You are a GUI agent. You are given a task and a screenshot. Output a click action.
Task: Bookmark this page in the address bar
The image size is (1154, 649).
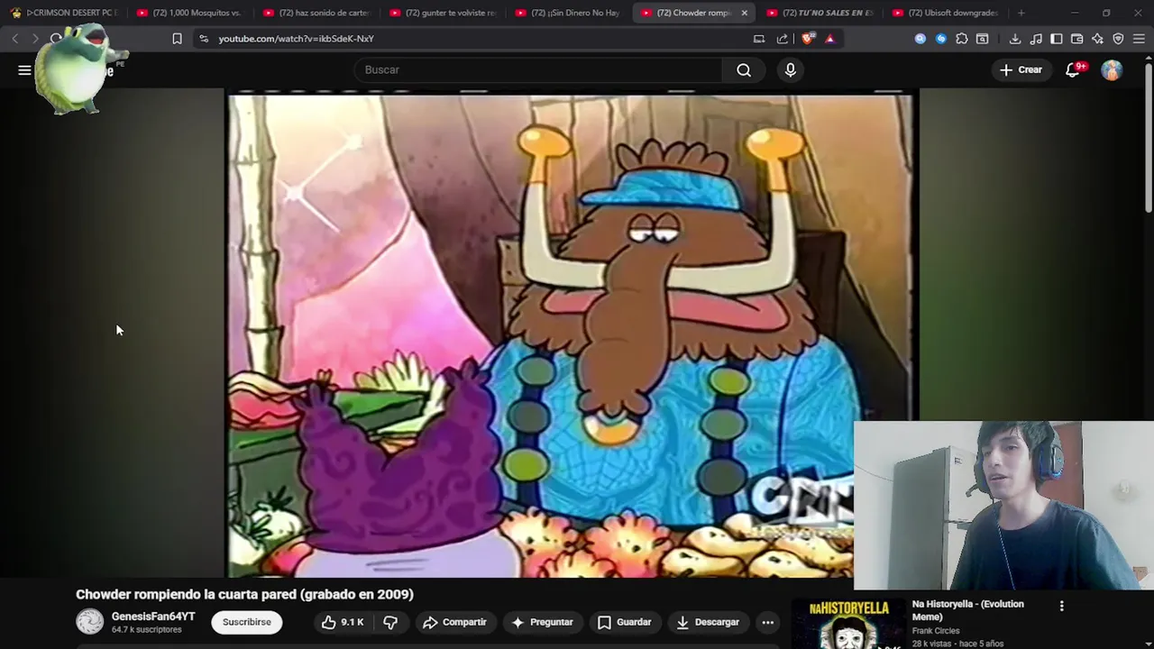[177, 39]
